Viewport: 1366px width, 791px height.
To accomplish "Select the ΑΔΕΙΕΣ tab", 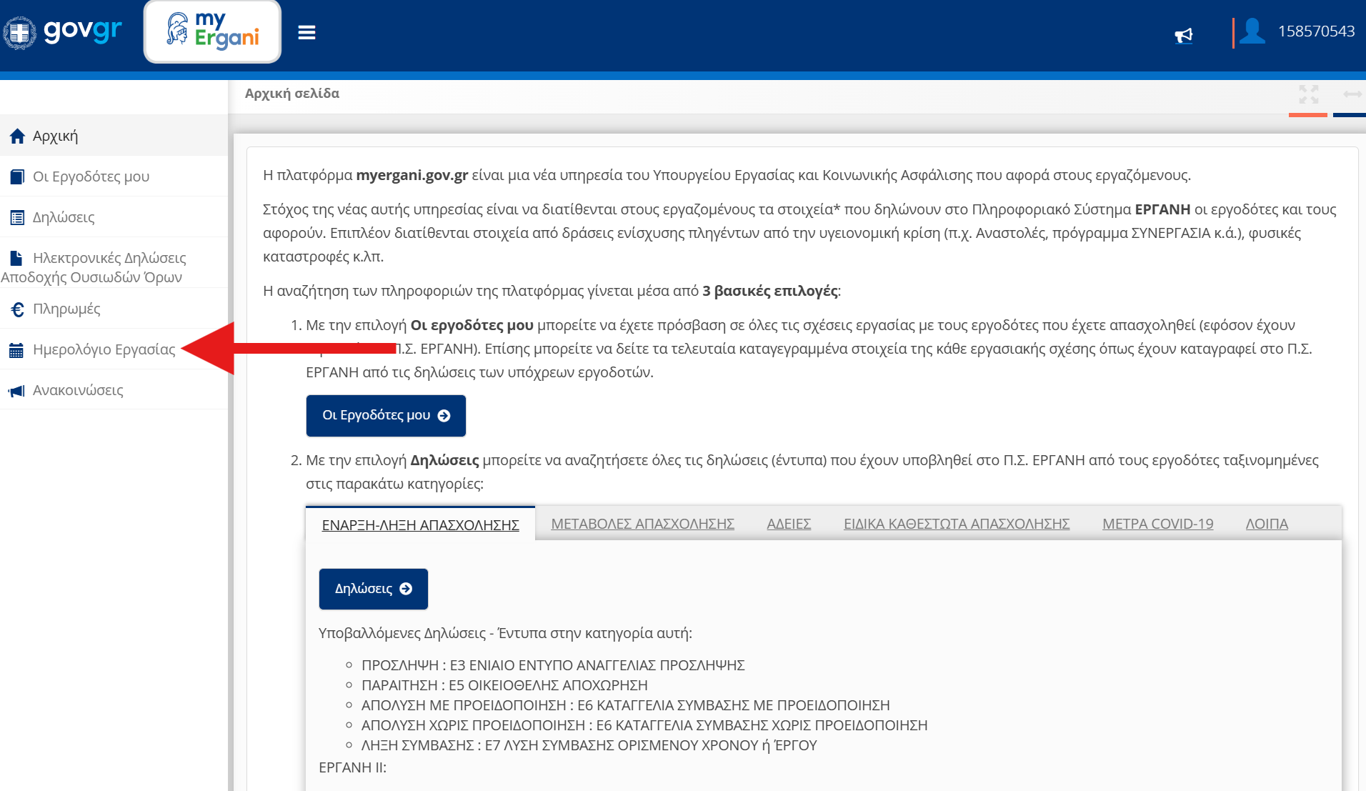I will click(x=788, y=524).
